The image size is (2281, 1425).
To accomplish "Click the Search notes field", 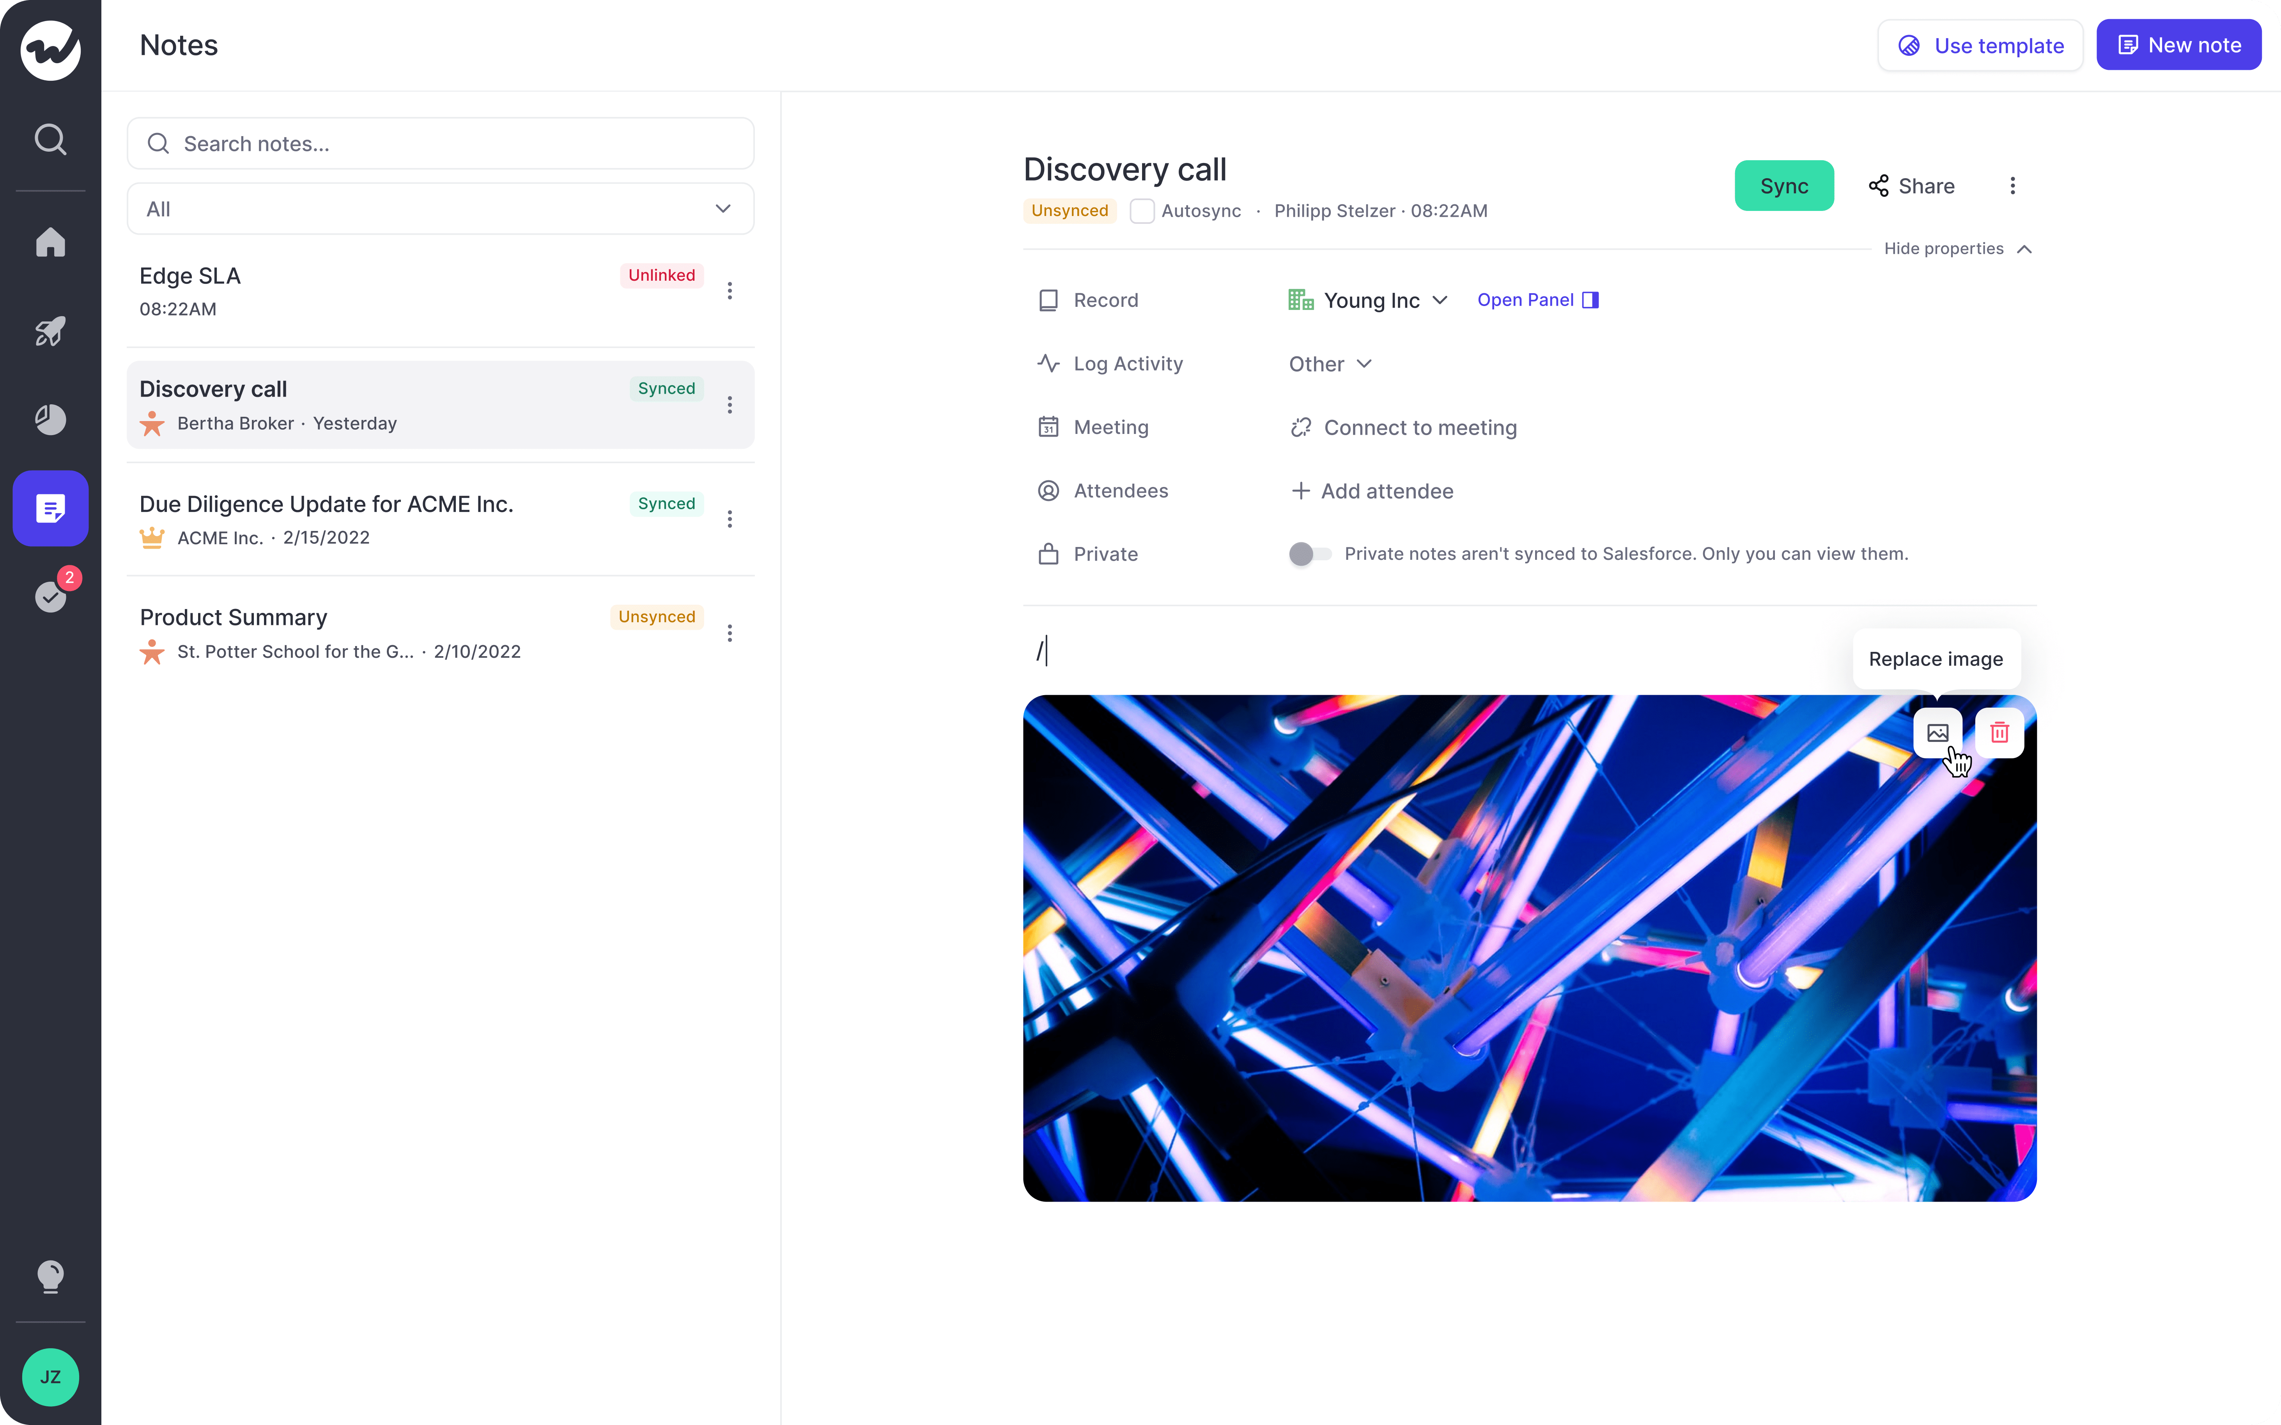I will point(440,143).
